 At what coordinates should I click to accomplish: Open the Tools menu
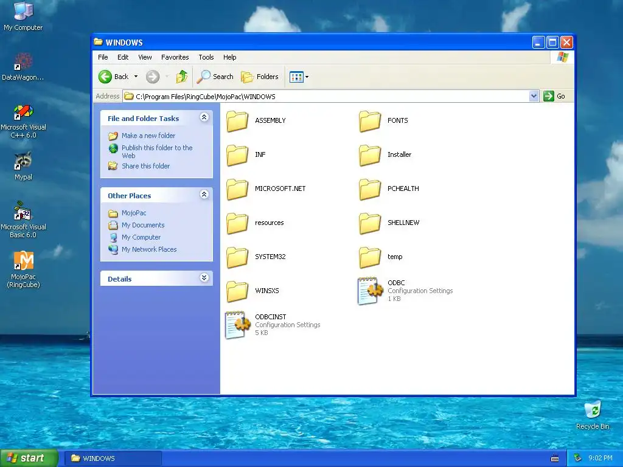point(206,57)
